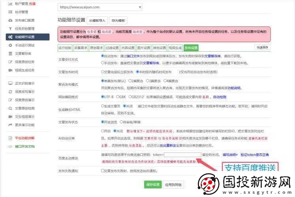This screenshot has height=197, width=295.
Task: Select 3篇聚合 publish mode
Action: pyautogui.click(x=148, y=81)
